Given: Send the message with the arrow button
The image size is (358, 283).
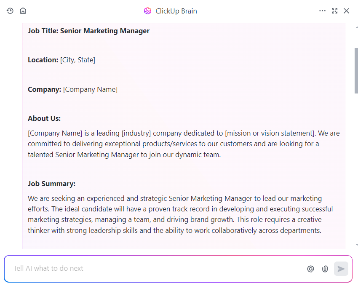Looking at the screenshot, I should [x=341, y=269].
